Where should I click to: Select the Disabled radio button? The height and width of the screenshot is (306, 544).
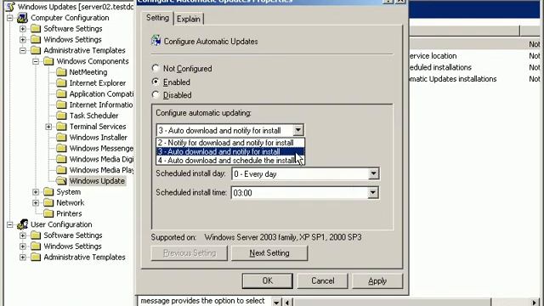[156, 94]
